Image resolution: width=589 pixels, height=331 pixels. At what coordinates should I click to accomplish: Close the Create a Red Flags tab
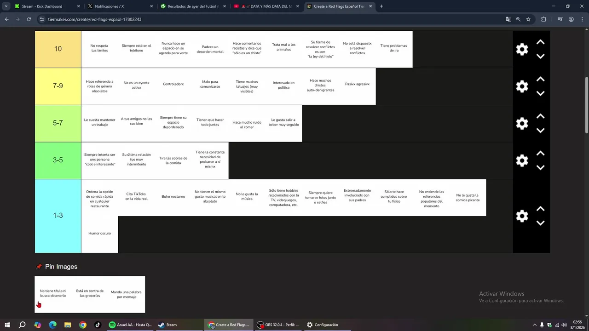pos(370,6)
